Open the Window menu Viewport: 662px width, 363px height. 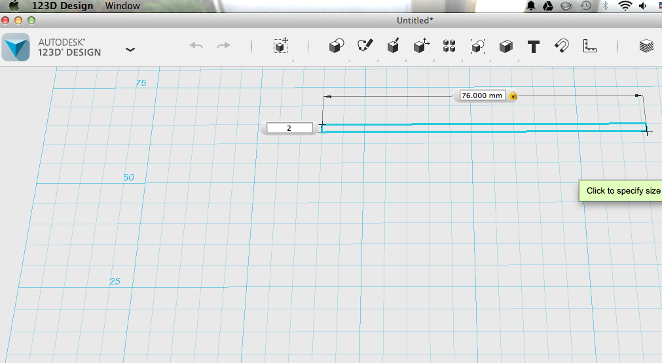pos(122,6)
